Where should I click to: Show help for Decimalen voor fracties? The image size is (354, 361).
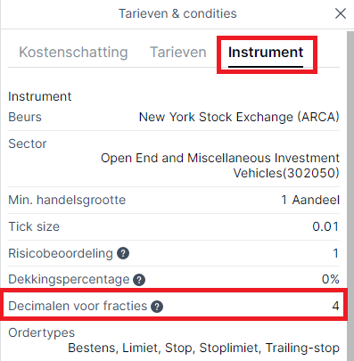point(157,307)
